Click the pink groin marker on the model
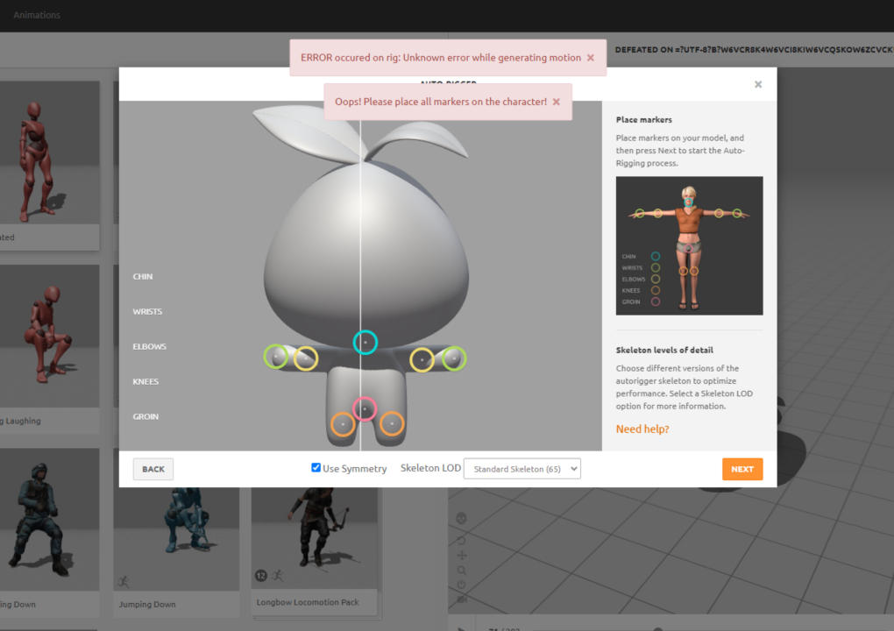Viewport: 894px width, 631px height. coord(365,408)
